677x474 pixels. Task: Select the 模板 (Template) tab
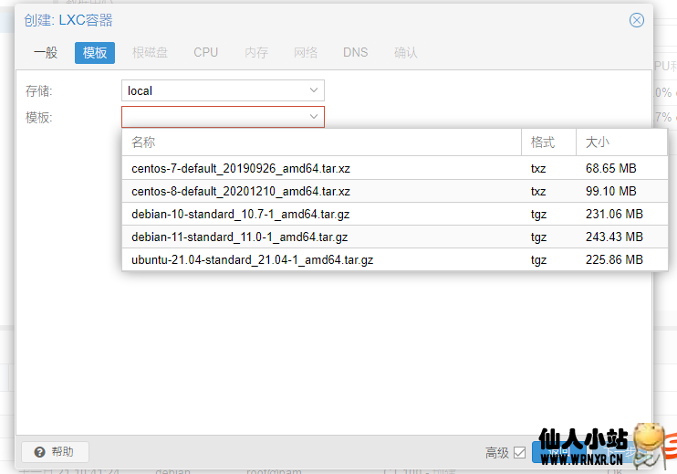tap(95, 52)
